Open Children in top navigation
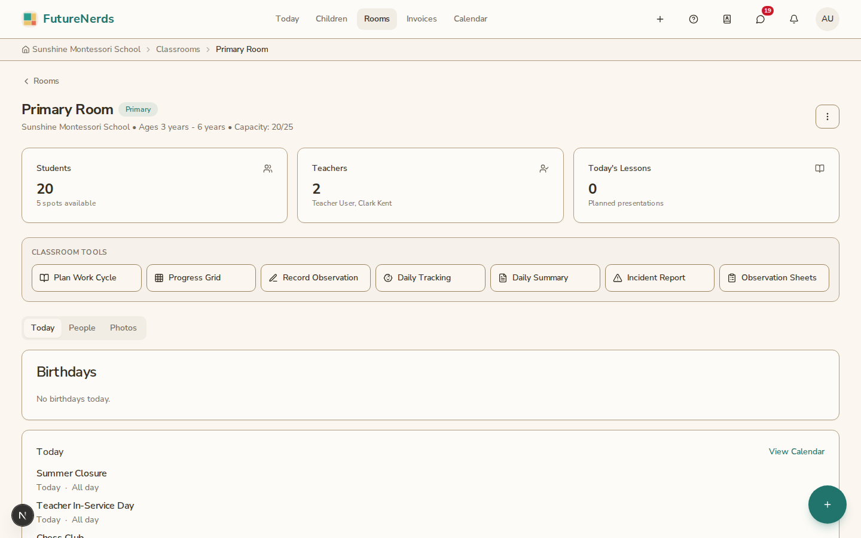 click(331, 19)
